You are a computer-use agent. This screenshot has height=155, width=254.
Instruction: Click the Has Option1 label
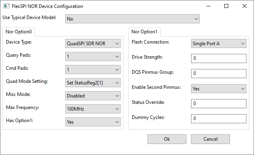point(20,121)
